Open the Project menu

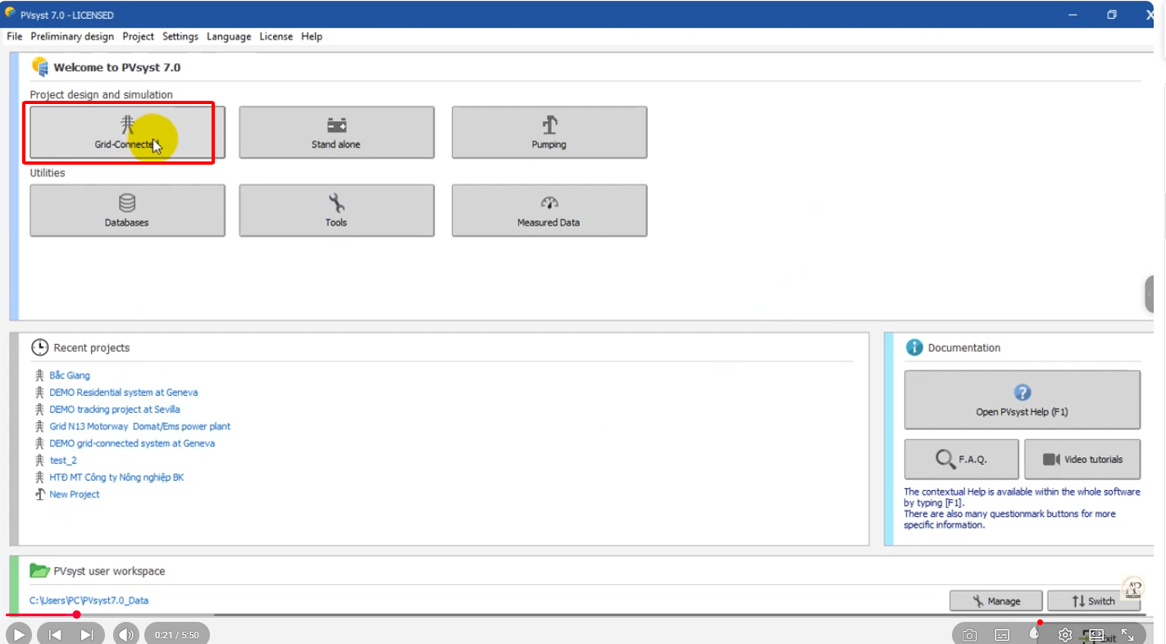coord(138,36)
